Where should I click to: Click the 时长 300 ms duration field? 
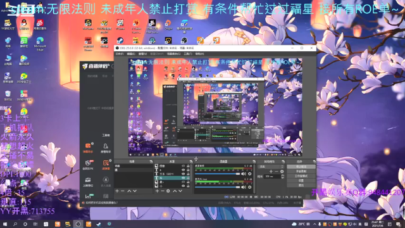(x=273, y=176)
